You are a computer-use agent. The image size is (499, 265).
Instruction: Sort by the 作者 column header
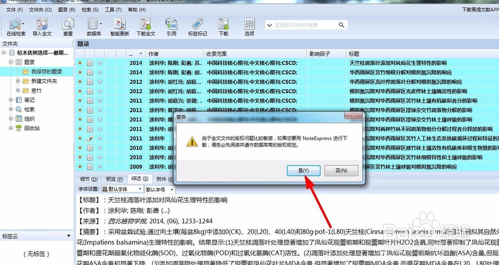point(174,54)
